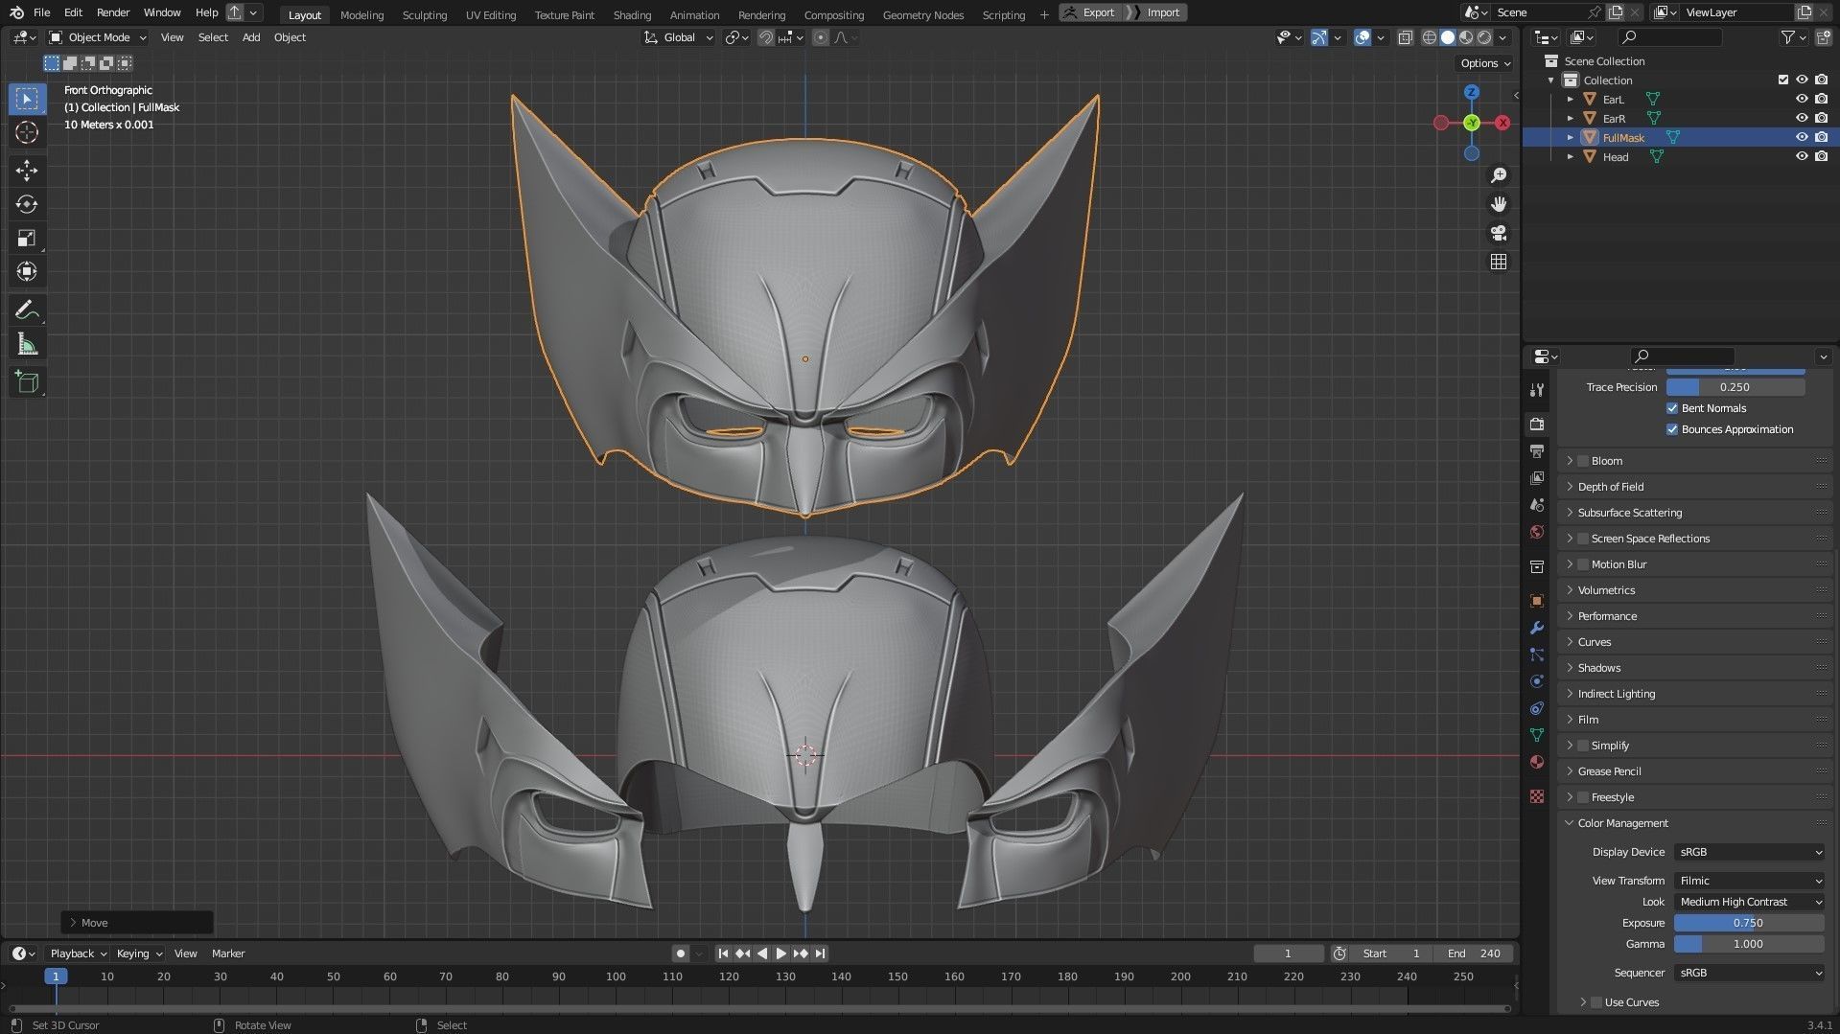Open the timeline Playback popover
This screenshot has height=1034, width=1840.
(77, 954)
